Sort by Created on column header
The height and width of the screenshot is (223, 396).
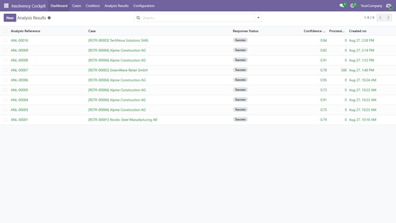[x=358, y=31]
